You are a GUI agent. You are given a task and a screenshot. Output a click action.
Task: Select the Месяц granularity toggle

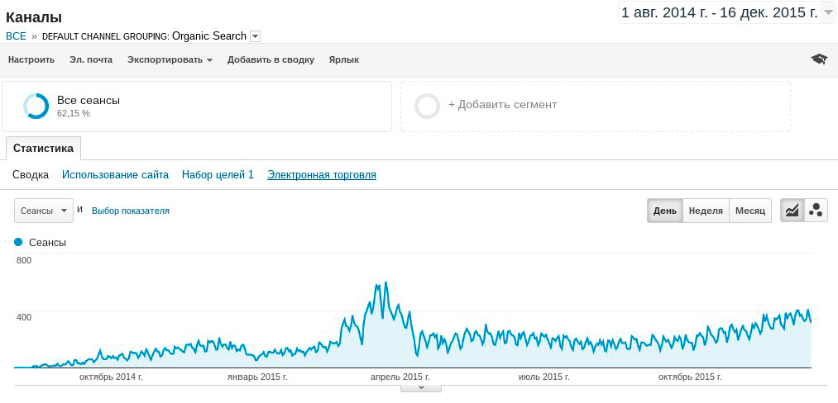[750, 211]
